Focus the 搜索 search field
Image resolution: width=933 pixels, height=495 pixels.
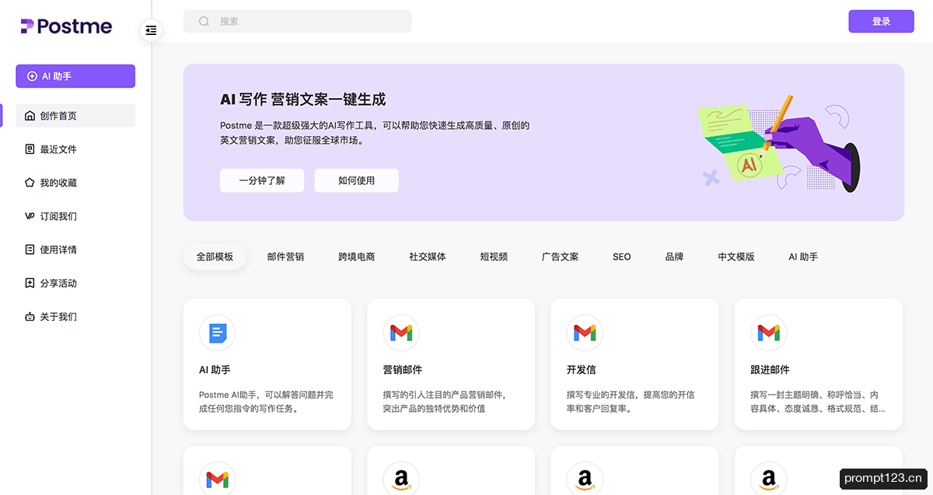pos(298,22)
